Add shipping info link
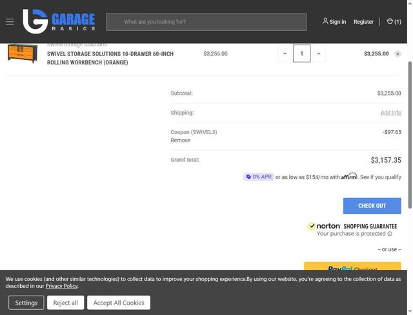 tap(391, 113)
